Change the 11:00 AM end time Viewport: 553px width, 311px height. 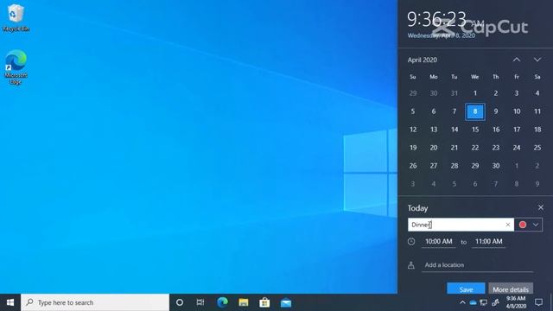[488, 242]
